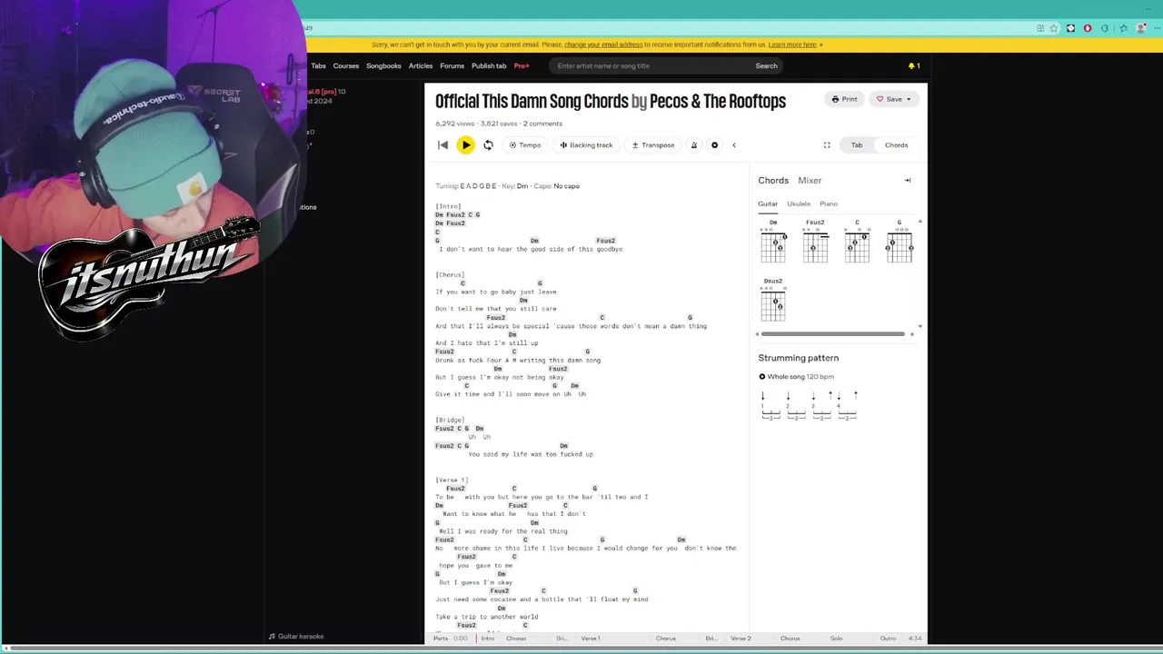This screenshot has height=654, width=1163.
Task: Open the browser three-dot menu
Action: tap(1156, 28)
